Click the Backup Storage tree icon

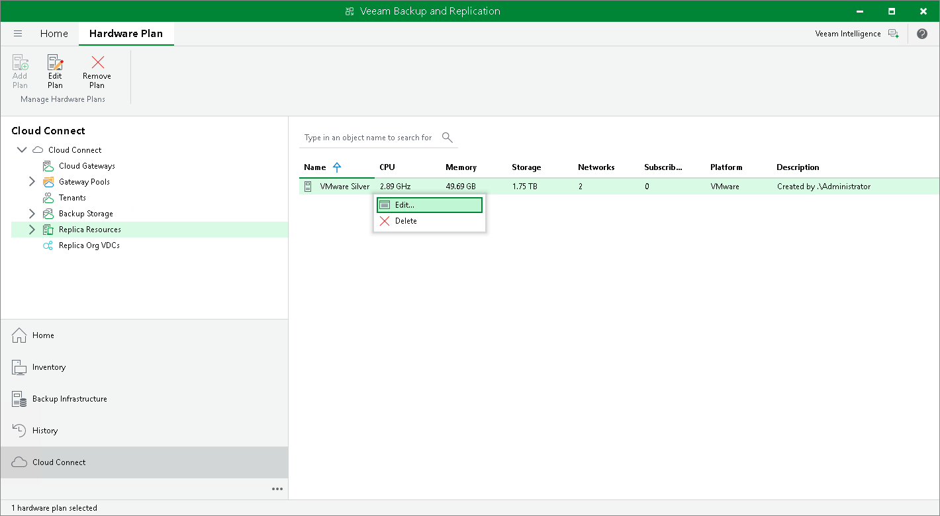(x=48, y=214)
